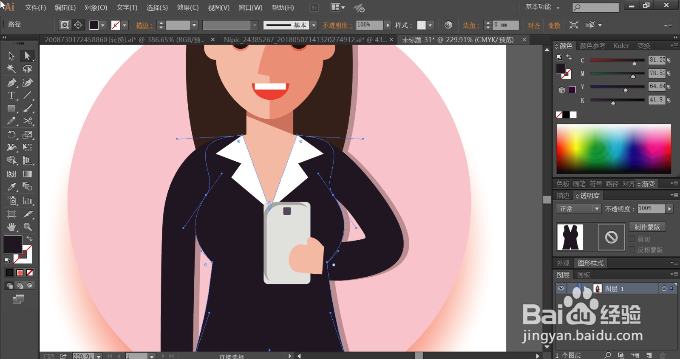Screen dimensions: 680x359
Task: Select the Scale tool
Action: click(28, 135)
